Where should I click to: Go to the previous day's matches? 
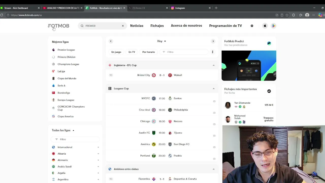[x=111, y=41]
